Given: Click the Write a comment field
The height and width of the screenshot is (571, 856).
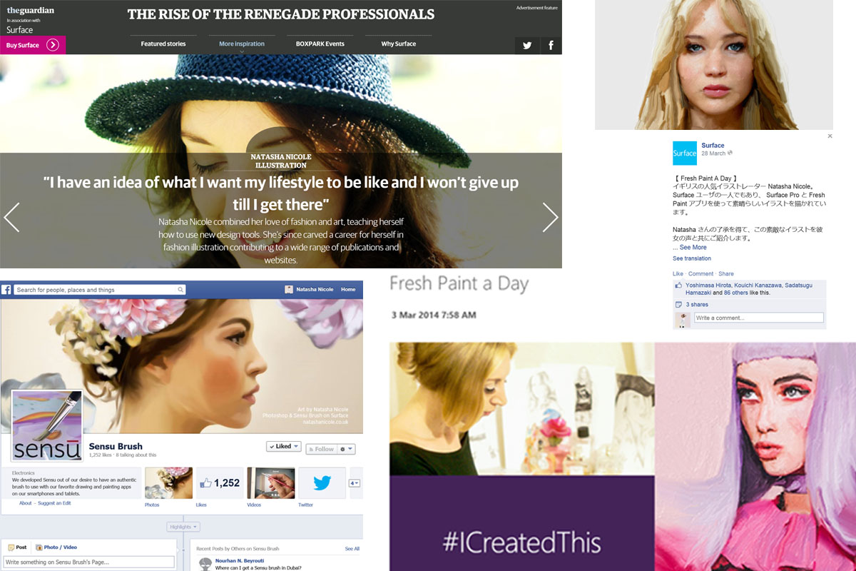Looking at the screenshot, I should coord(759,318).
